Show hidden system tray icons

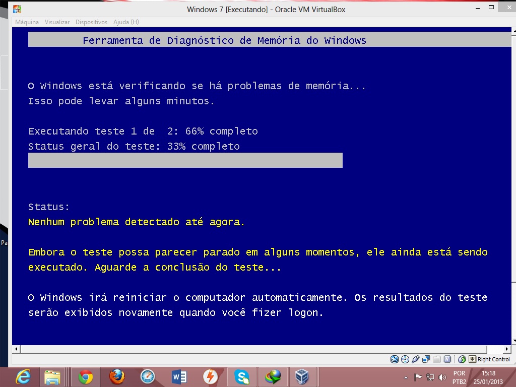[x=406, y=377]
